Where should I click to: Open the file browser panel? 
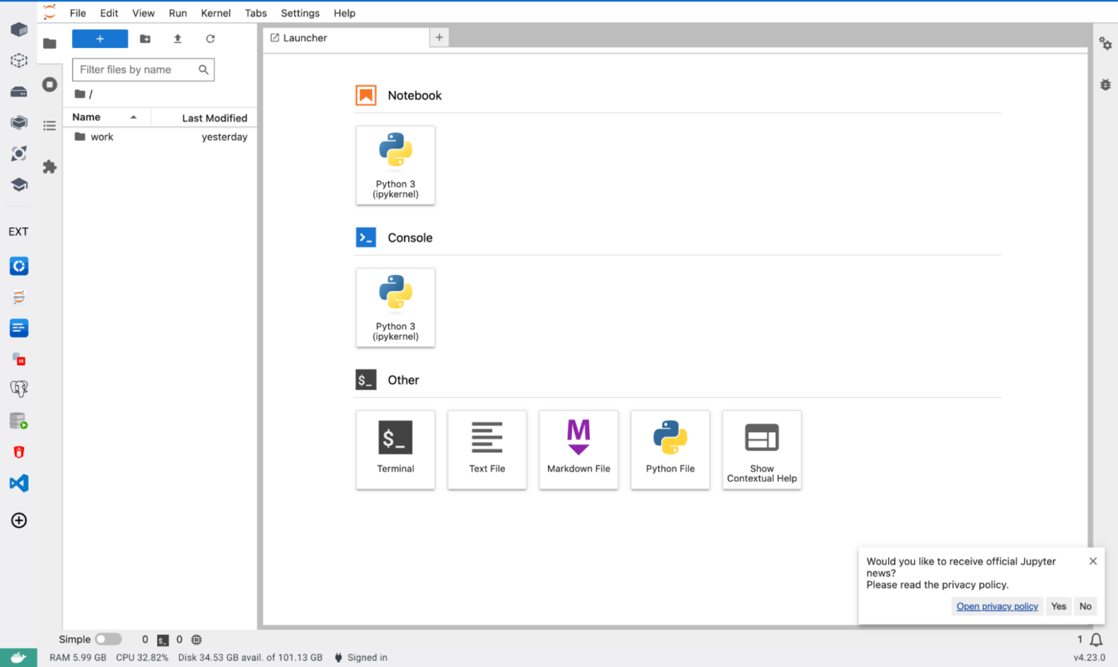(x=49, y=44)
